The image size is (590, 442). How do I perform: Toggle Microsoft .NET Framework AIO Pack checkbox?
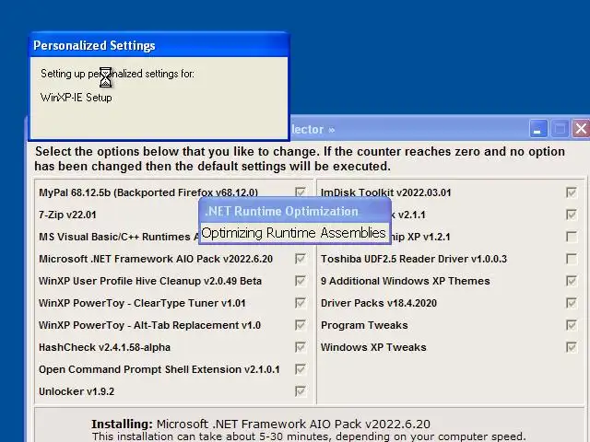301,259
